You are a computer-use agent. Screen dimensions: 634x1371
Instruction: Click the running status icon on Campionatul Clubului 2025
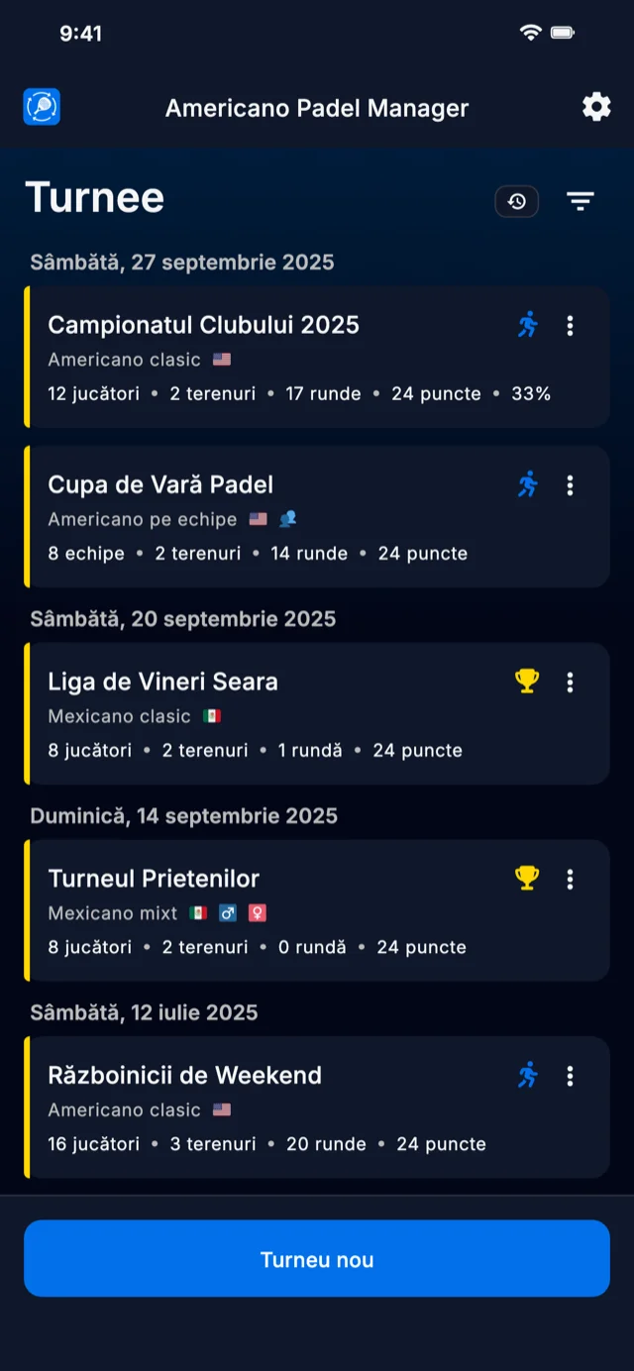pos(528,325)
